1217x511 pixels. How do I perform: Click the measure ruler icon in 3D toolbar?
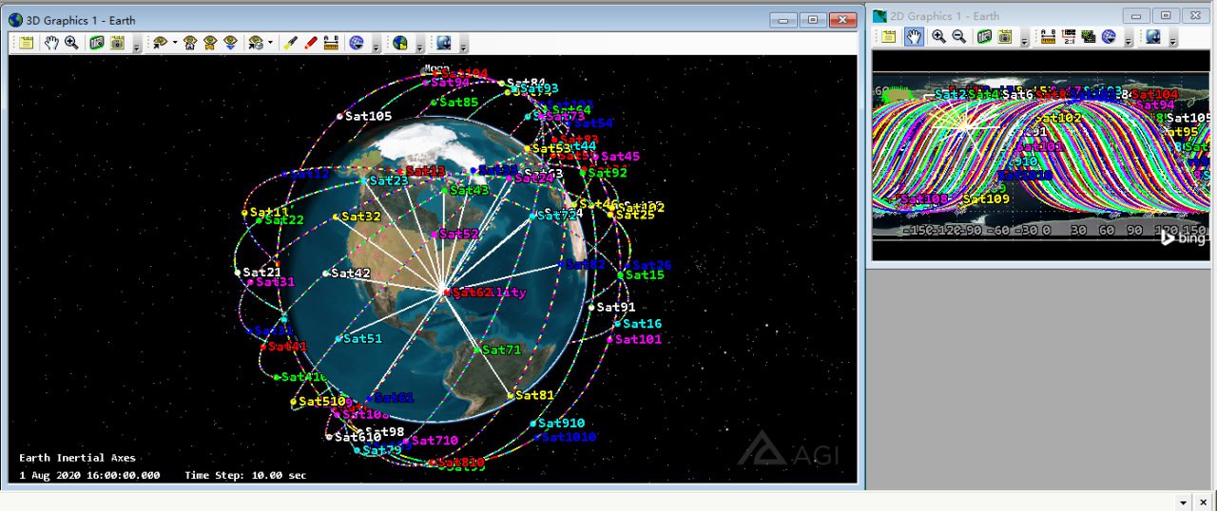(x=331, y=43)
